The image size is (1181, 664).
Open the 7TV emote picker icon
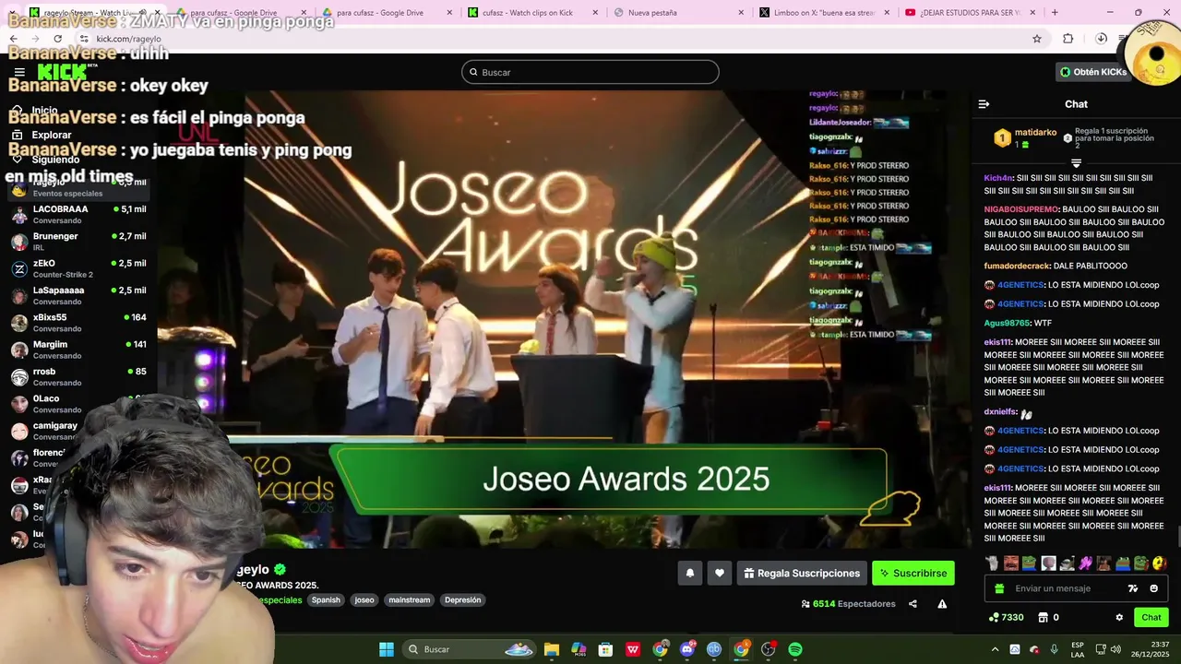tap(1133, 588)
